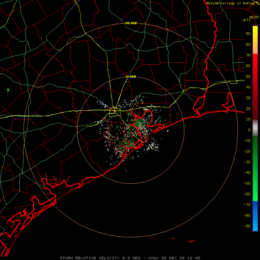
Task: Click the -10 value on velocity scale
Action: tap(247, 141)
